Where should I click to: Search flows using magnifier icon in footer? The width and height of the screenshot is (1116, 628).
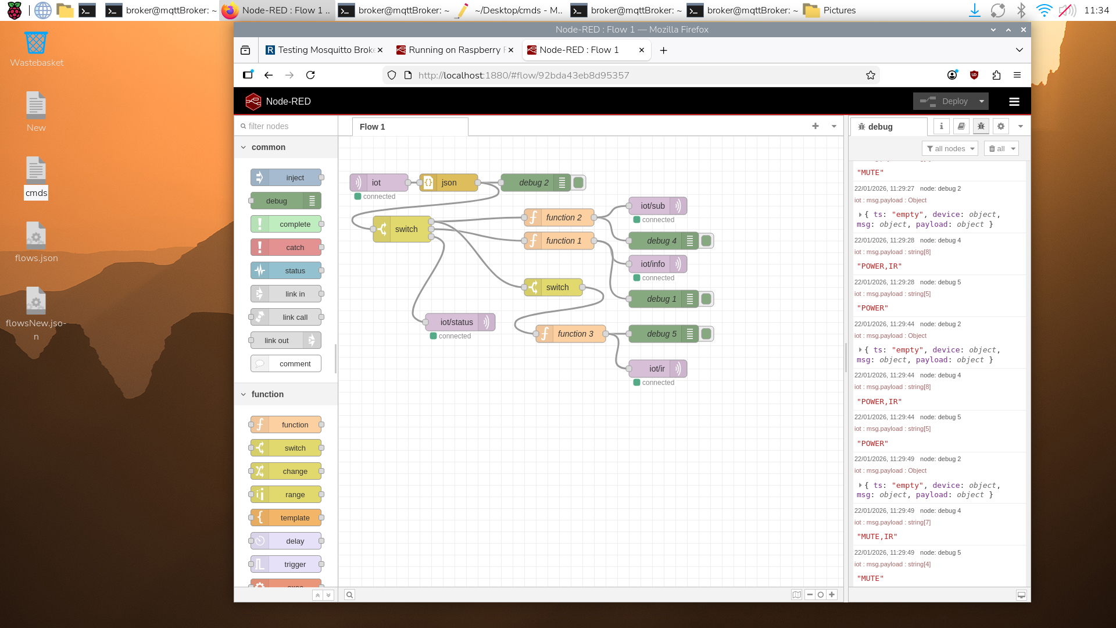click(349, 595)
